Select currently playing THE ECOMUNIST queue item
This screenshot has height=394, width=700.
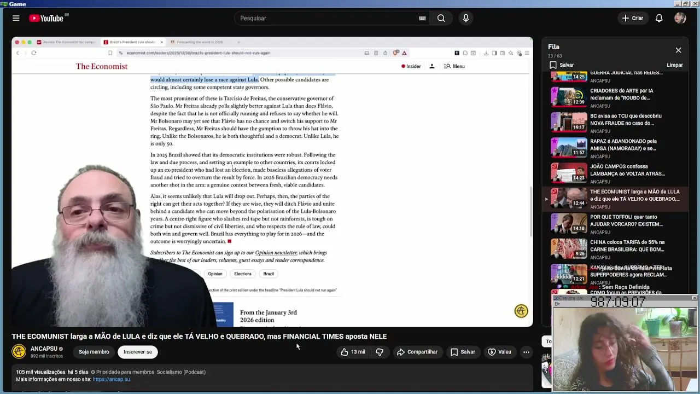616,198
